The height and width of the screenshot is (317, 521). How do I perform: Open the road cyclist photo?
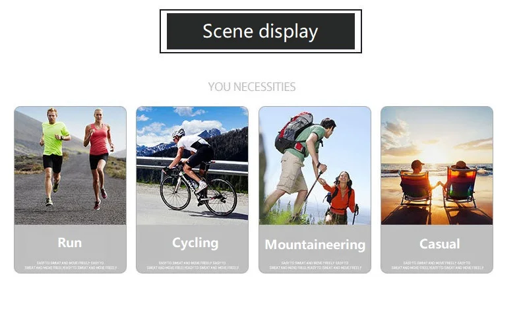coord(192,165)
